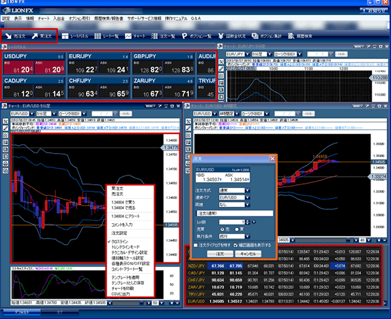Image resolution: width=391 pixels, height=319 pixels.
Task: Open MENU dropdown in EUR/USD 5分足 chart title bar
Action: tap(150, 106)
